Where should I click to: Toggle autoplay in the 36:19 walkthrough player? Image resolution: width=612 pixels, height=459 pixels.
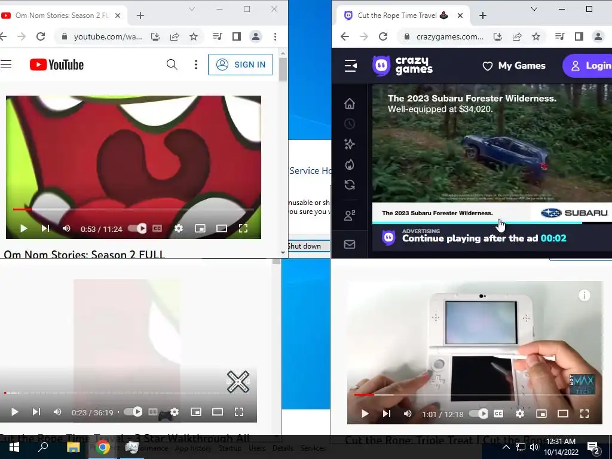133,412
